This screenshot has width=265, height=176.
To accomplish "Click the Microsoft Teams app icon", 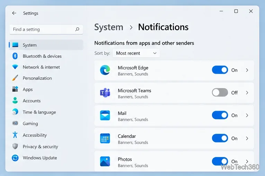I will (105, 93).
